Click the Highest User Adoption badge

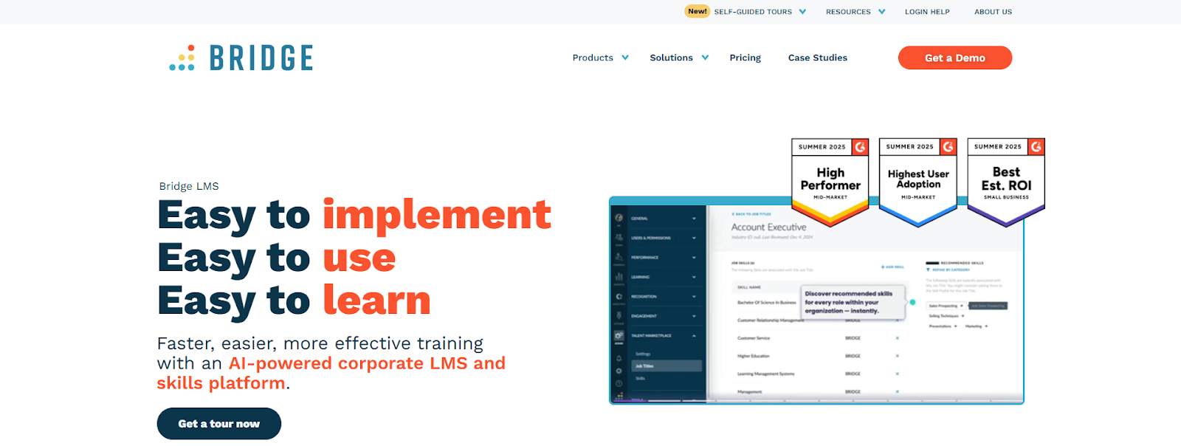[x=918, y=182]
